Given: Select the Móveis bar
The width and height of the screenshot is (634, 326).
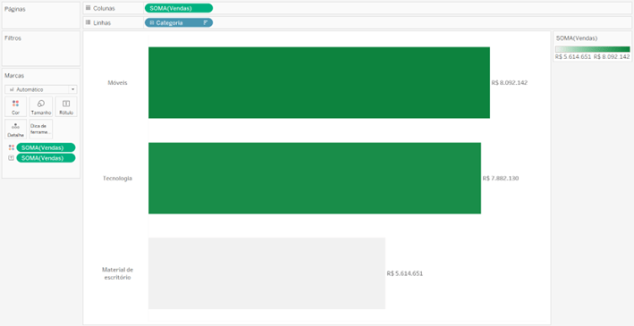Looking at the screenshot, I should (x=319, y=82).
